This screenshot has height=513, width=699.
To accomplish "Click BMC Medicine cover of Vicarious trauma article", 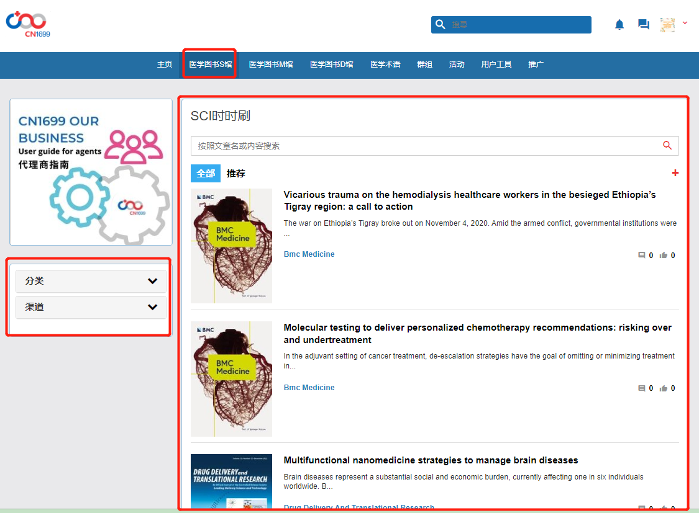I will pos(231,246).
